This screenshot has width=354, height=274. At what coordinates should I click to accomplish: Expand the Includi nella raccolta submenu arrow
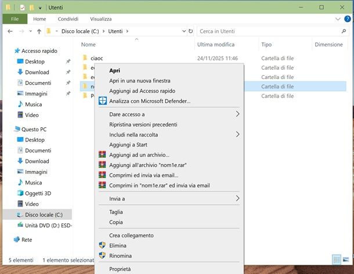coord(237,134)
